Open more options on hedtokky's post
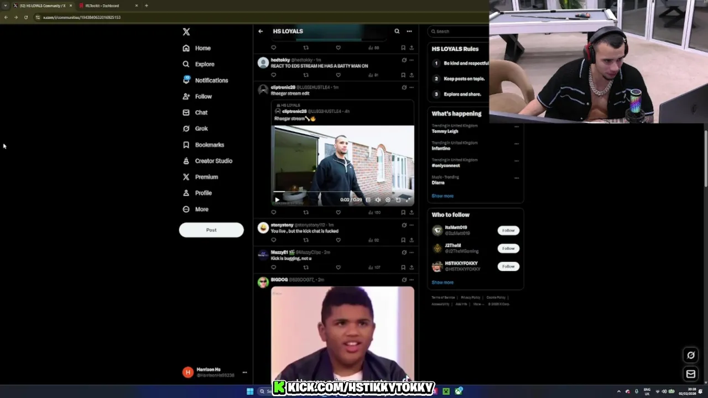 (x=411, y=60)
